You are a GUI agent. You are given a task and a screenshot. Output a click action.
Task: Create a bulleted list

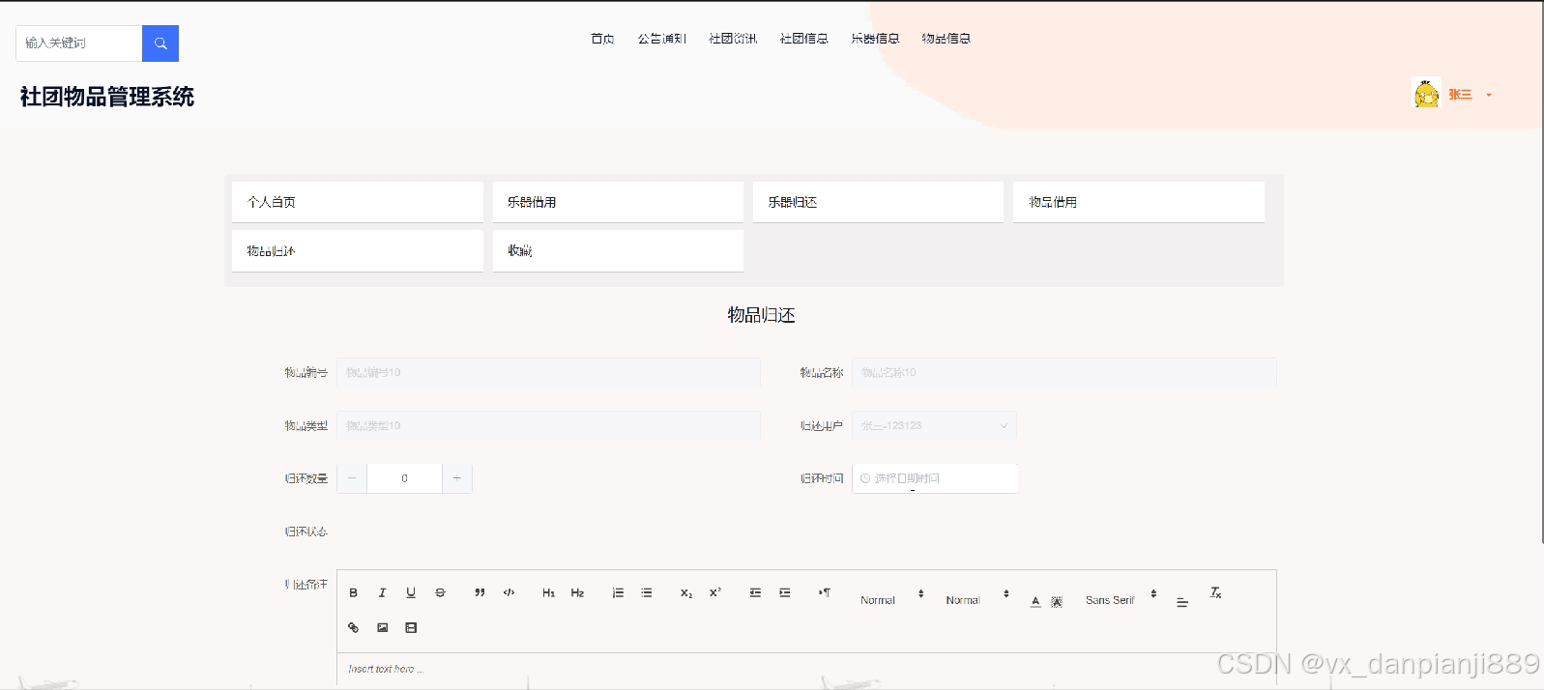tap(647, 592)
